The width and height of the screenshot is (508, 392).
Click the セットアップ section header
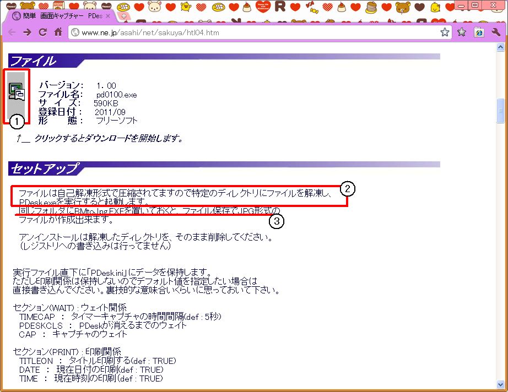44,168
